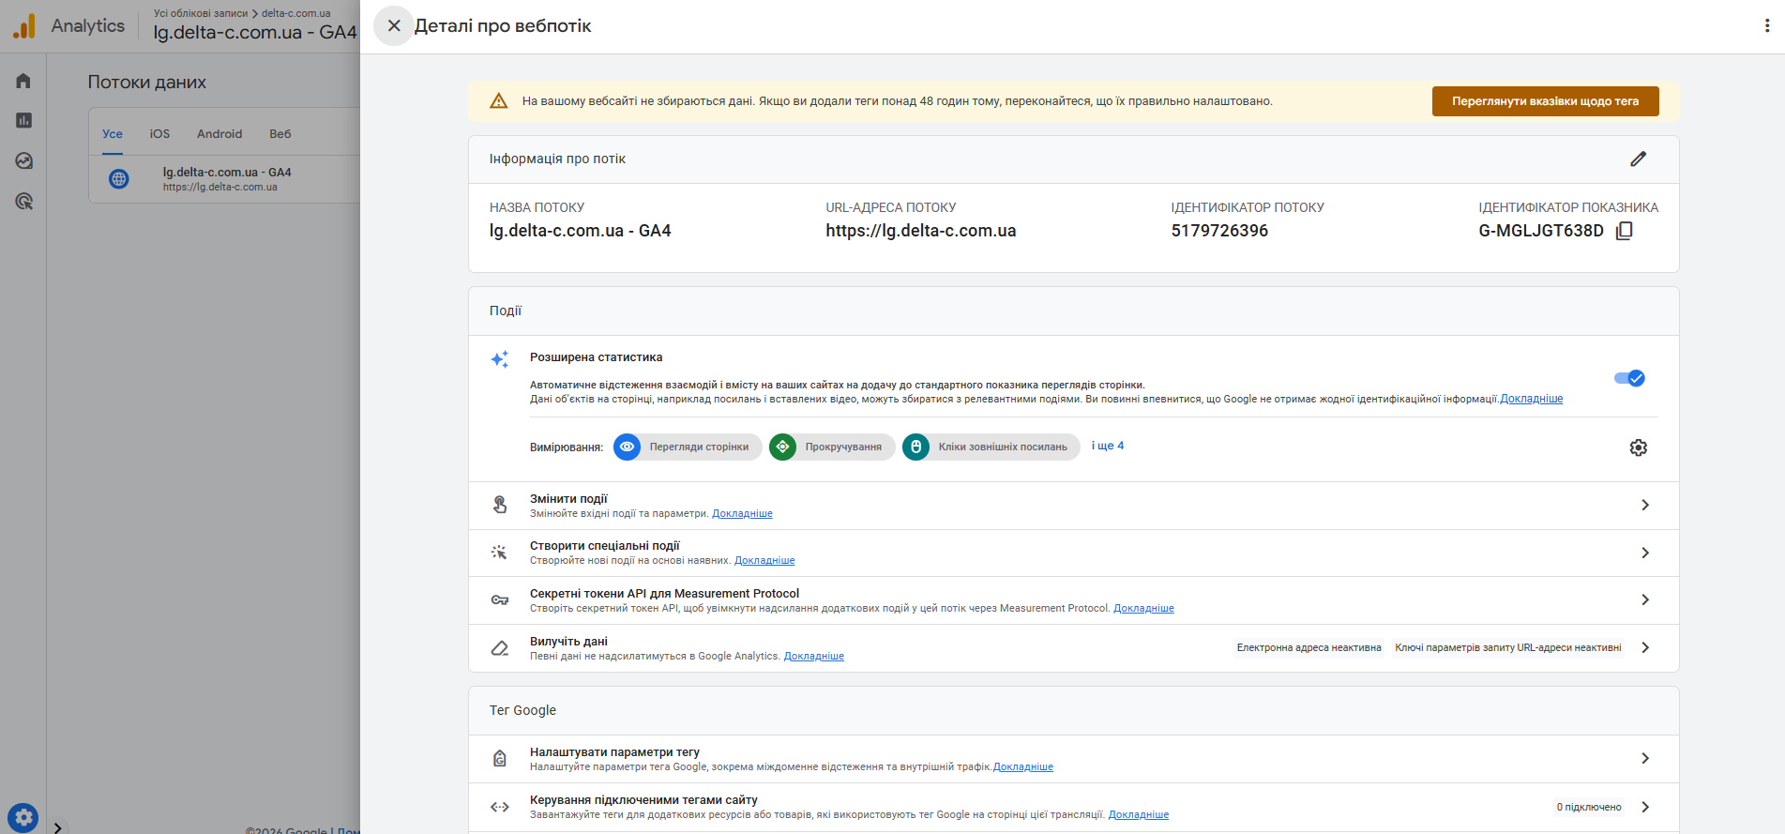Switch to the iOS tab
Screen dimensions: 1785x834
[x=159, y=134]
